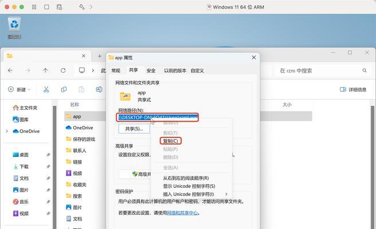Open Desktop quick access item
Viewport: 376px width, 229px height.
[x=21, y=155]
